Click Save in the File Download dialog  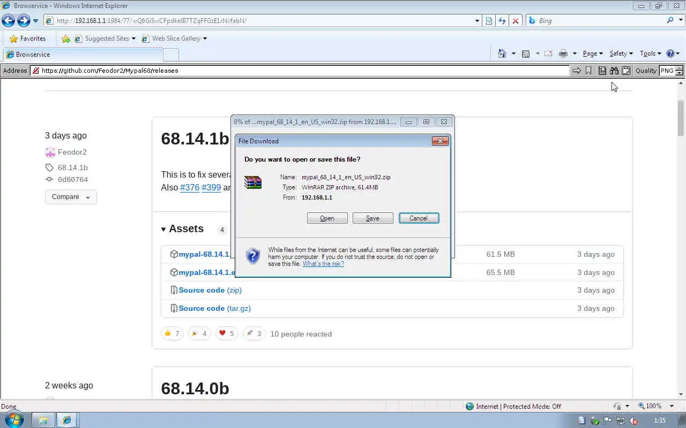372,218
